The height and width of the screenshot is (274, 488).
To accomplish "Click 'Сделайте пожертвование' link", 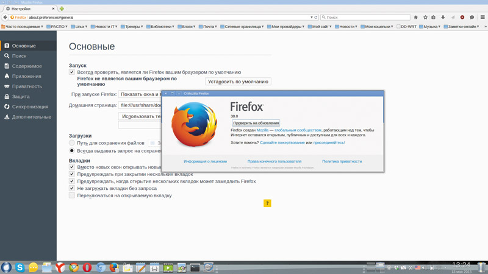I will 282,142.
